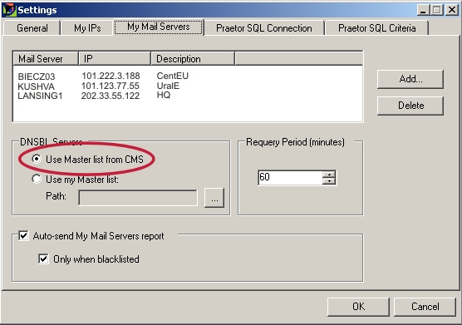The image size is (462, 325).
Task: Increase the Requery Period with the up arrow
Action: (329, 174)
